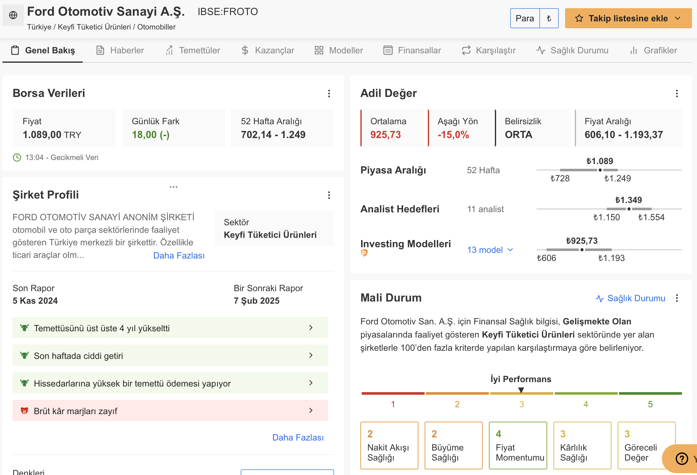Open the Adil Değer three-dot menu
This screenshot has height=475, width=697.
click(677, 93)
